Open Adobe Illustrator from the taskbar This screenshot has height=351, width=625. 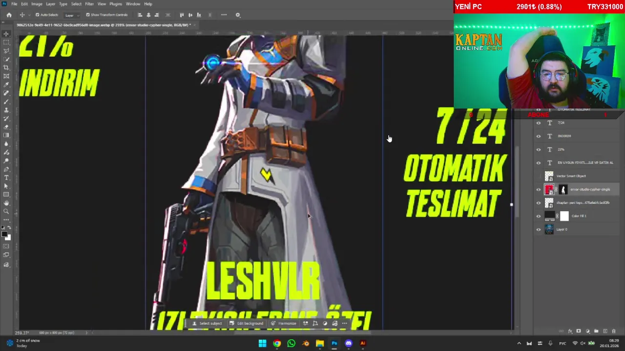[x=363, y=343]
